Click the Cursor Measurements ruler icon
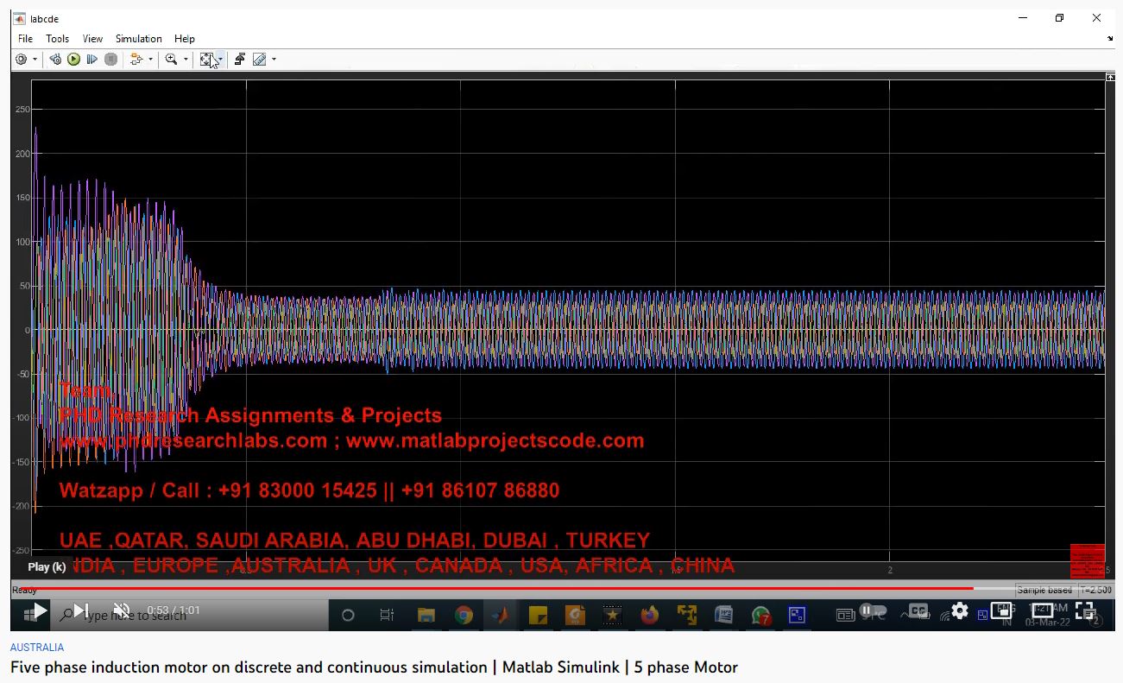This screenshot has width=1123, height=683. pyautogui.click(x=259, y=60)
